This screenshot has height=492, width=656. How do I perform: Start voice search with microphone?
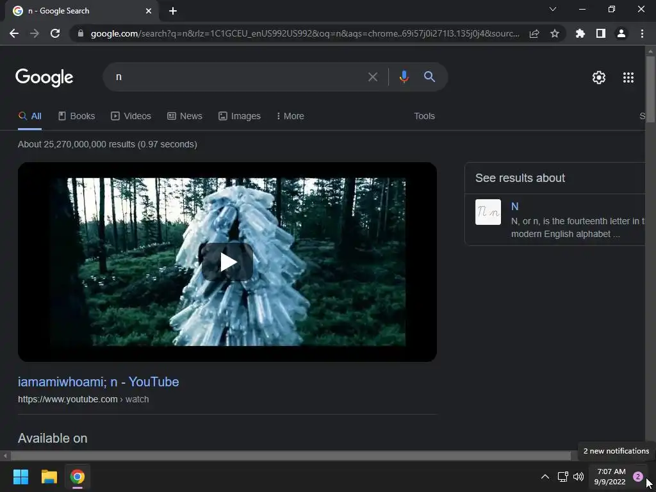(404, 77)
